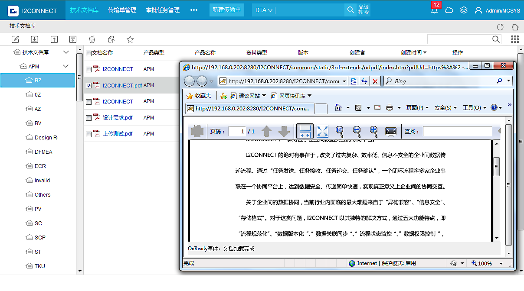Viewport: 524px width, 291px height.
Task: Click the IE help question mark icon
Action: click(x=494, y=107)
